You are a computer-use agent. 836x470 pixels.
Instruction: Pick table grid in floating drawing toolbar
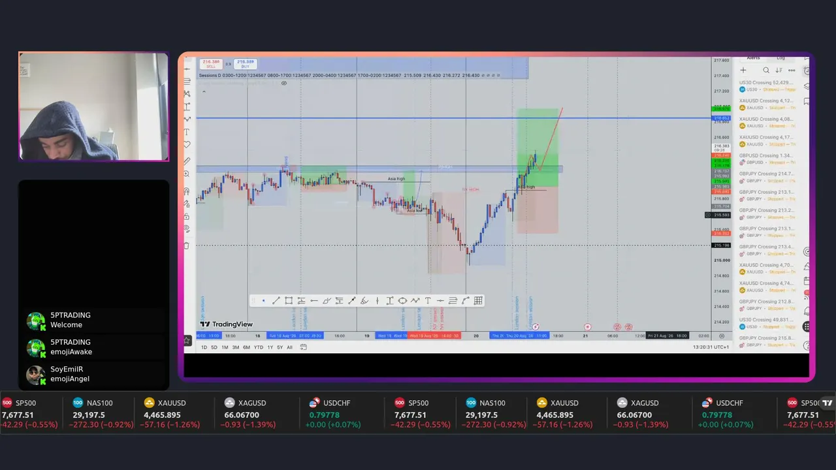[x=479, y=300]
